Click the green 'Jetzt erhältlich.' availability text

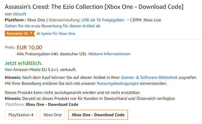click(23, 63)
